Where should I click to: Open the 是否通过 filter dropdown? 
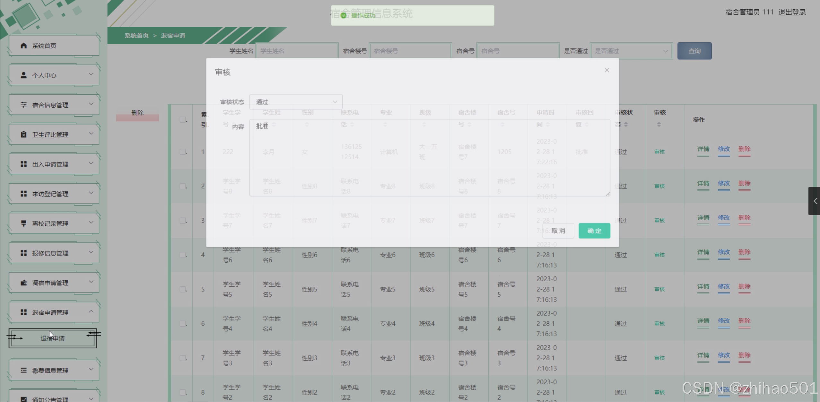(631, 51)
